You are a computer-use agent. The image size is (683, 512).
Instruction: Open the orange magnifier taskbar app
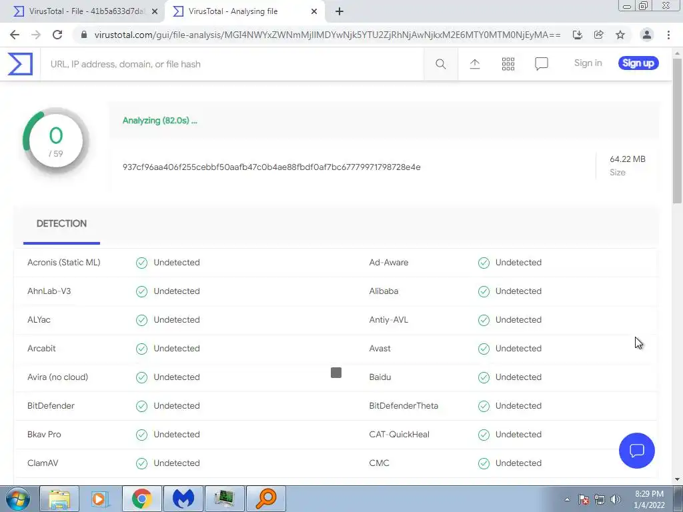(266, 499)
